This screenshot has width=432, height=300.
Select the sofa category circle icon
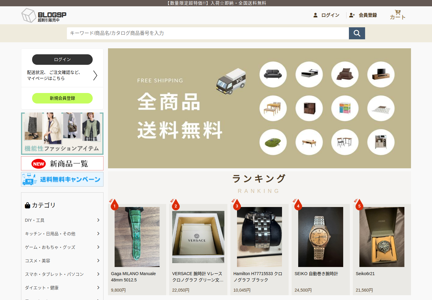273,74
